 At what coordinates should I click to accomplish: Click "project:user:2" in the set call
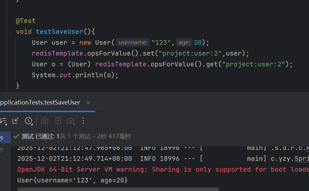pos(190,53)
